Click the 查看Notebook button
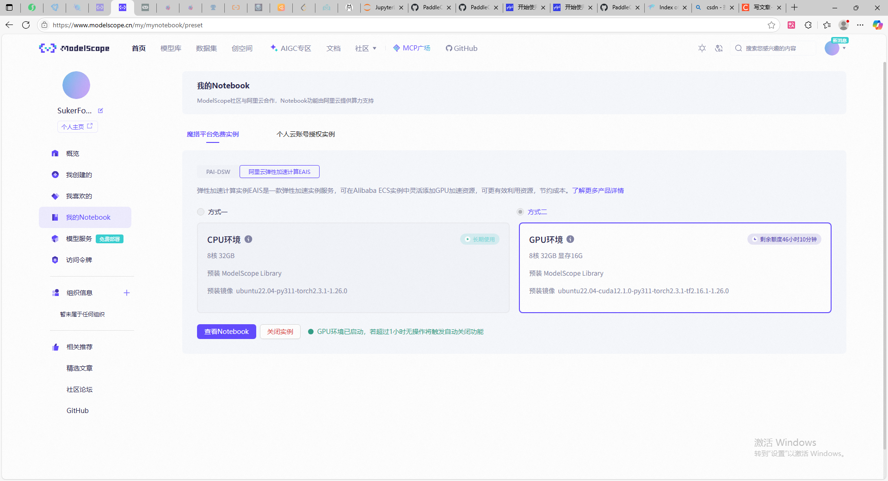Image resolution: width=888 pixels, height=481 pixels. [x=226, y=332]
